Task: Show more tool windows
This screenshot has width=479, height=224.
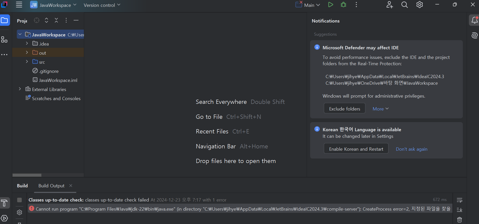Action: click(4, 55)
